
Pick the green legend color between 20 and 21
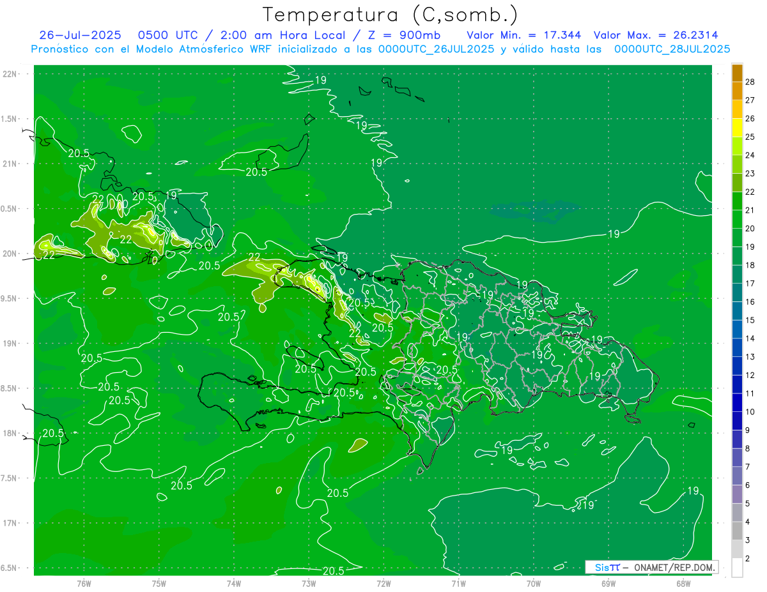tap(737, 219)
